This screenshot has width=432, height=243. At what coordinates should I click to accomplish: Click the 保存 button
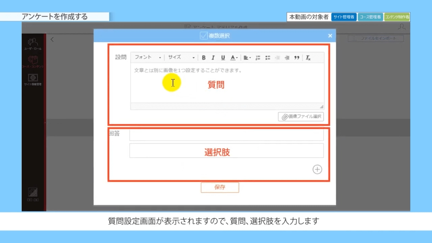pyautogui.click(x=220, y=188)
